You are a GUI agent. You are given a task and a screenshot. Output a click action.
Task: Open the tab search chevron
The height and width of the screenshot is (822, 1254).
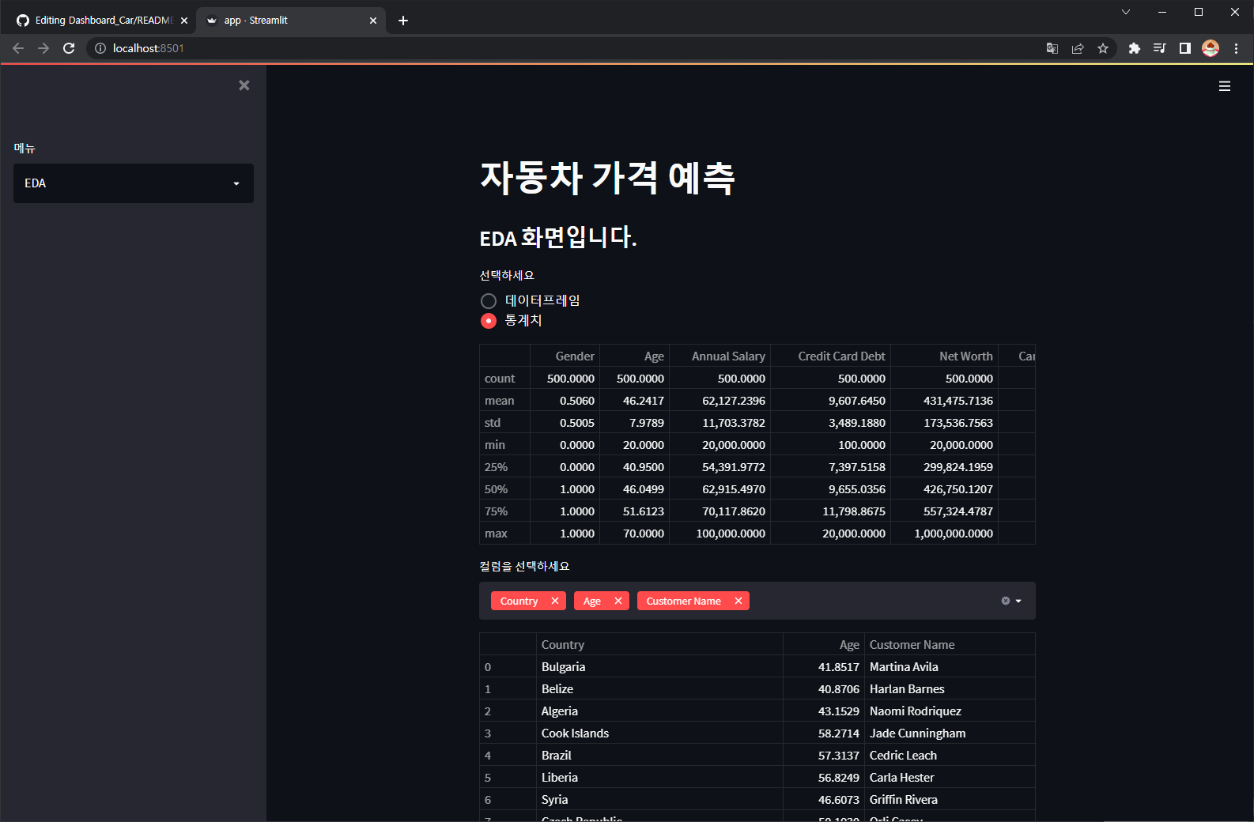point(1126,12)
